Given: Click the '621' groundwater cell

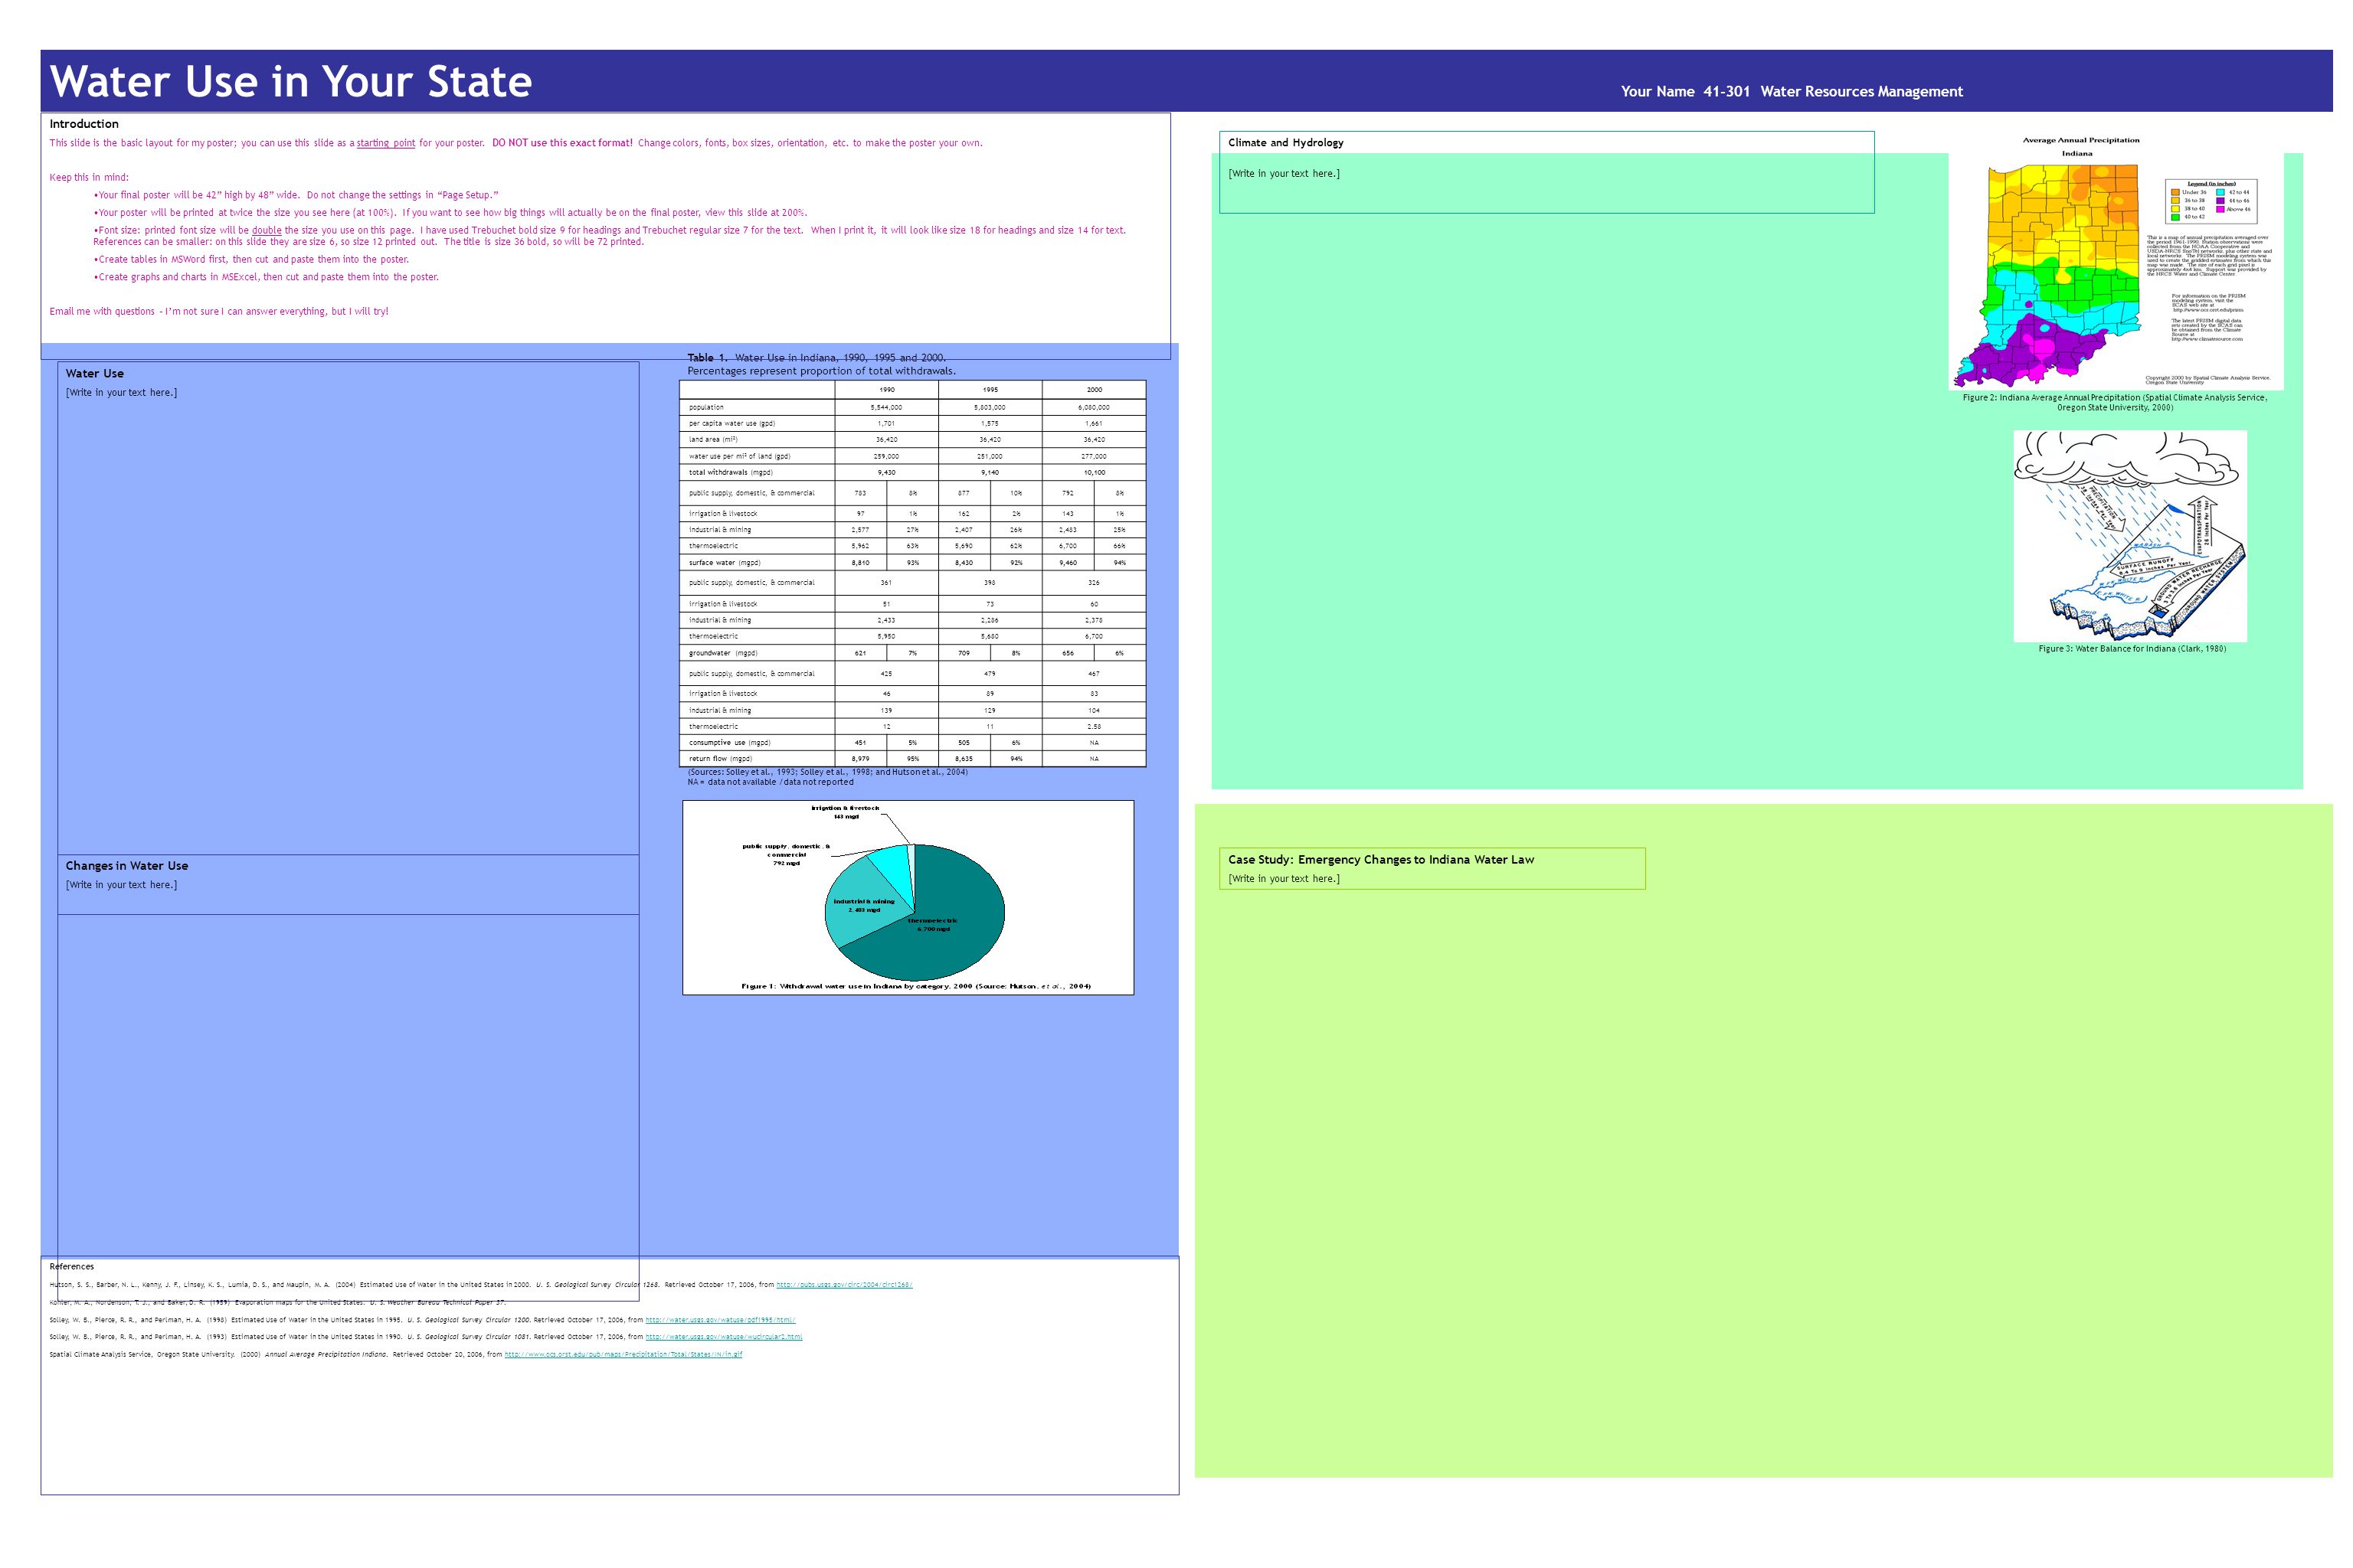Looking at the screenshot, I should coord(860,653).
